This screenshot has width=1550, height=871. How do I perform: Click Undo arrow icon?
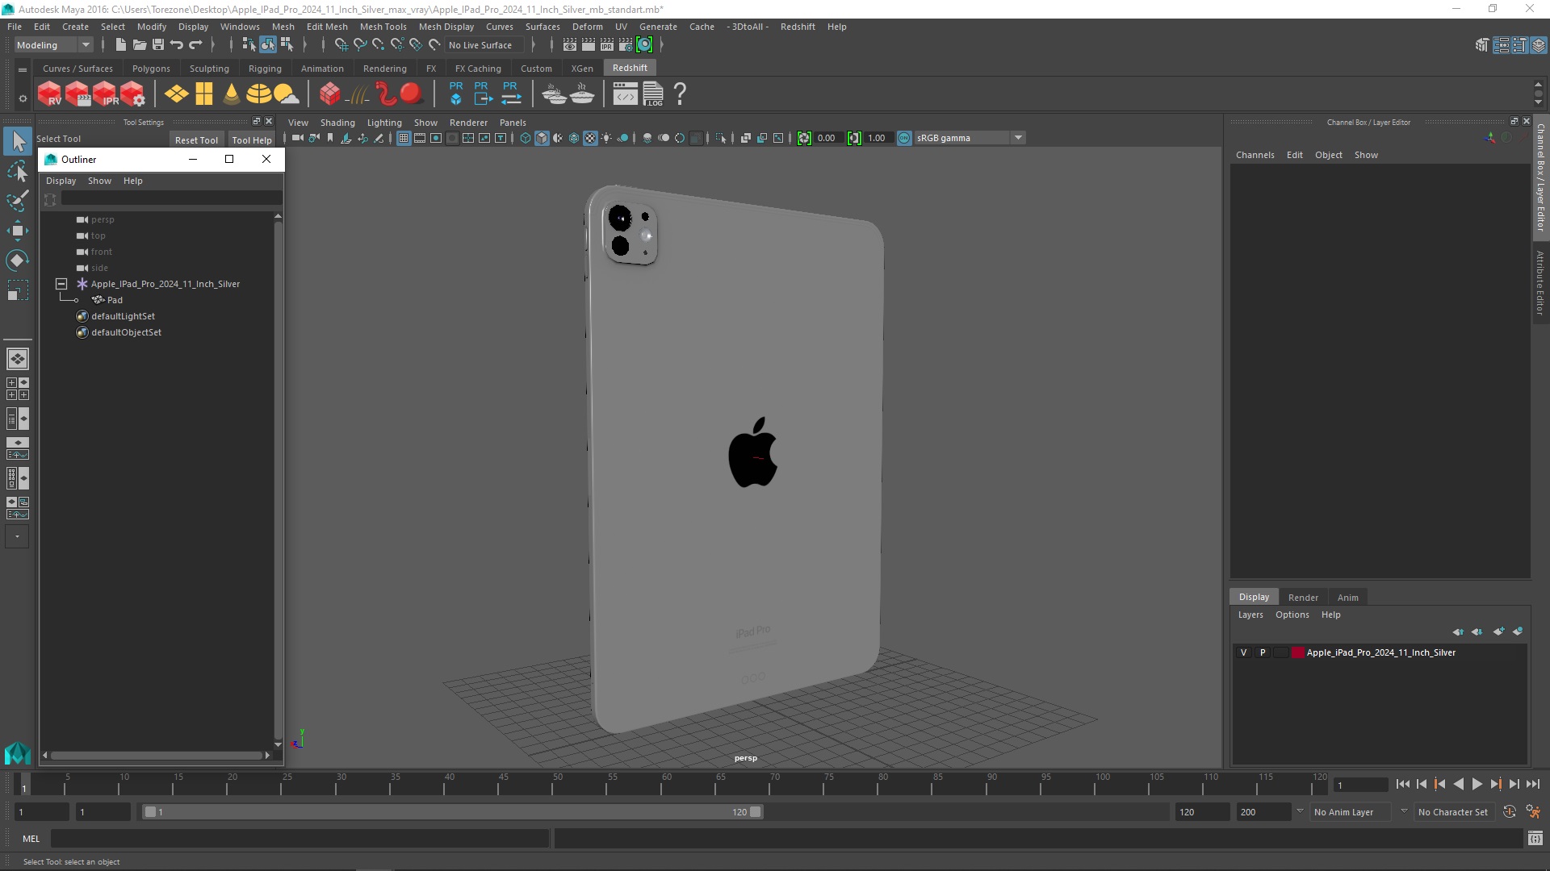[x=177, y=45]
